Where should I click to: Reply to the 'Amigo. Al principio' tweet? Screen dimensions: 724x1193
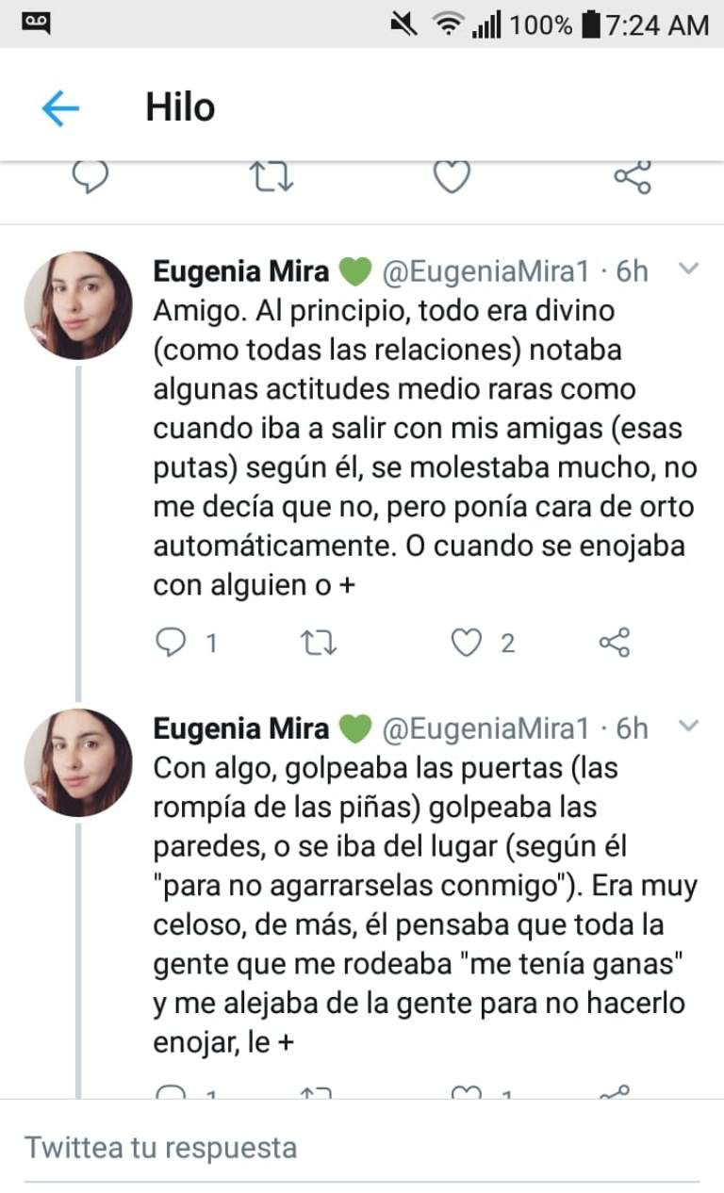pyautogui.click(x=172, y=643)
